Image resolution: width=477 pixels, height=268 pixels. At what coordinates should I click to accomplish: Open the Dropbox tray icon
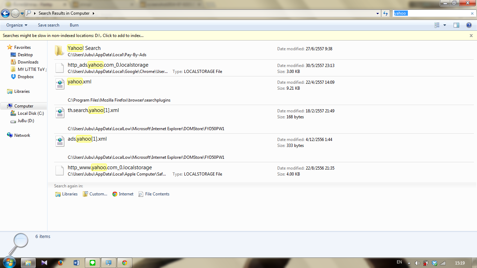[434, 263]
